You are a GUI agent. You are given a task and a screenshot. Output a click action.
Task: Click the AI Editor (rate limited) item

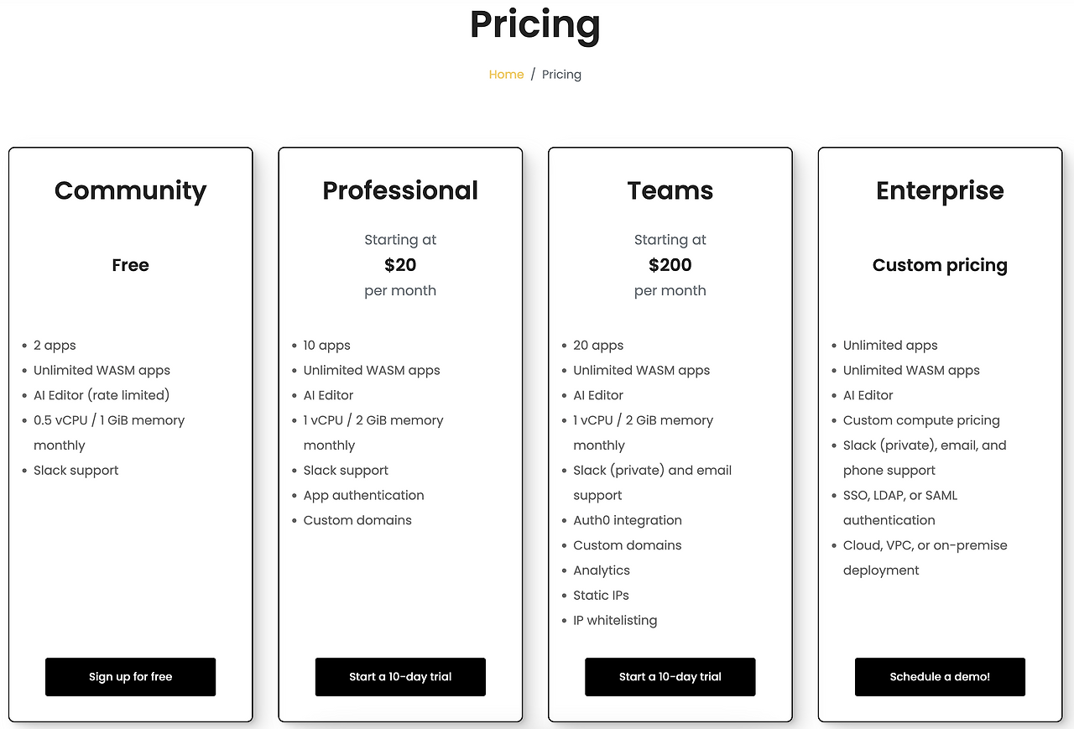pos(102,395)
